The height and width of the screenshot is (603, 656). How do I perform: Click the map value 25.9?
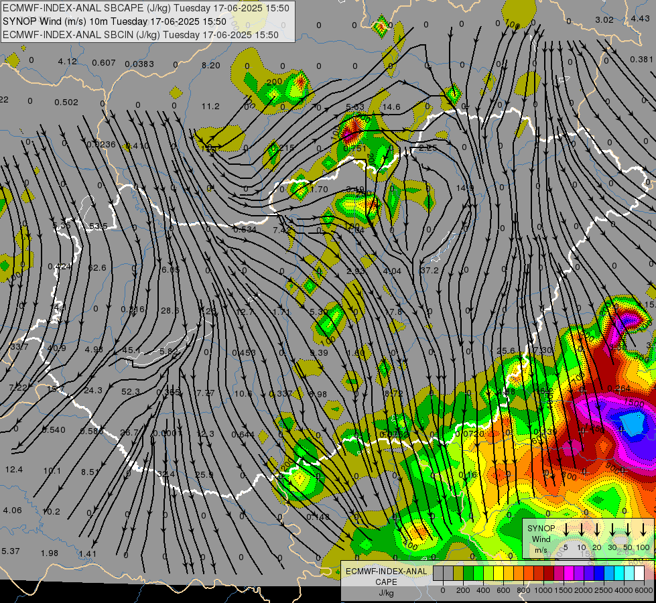pos(204,475)
